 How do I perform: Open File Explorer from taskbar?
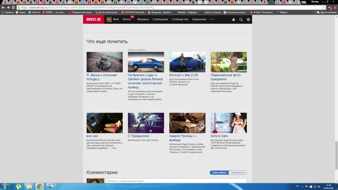pos(29,186)
